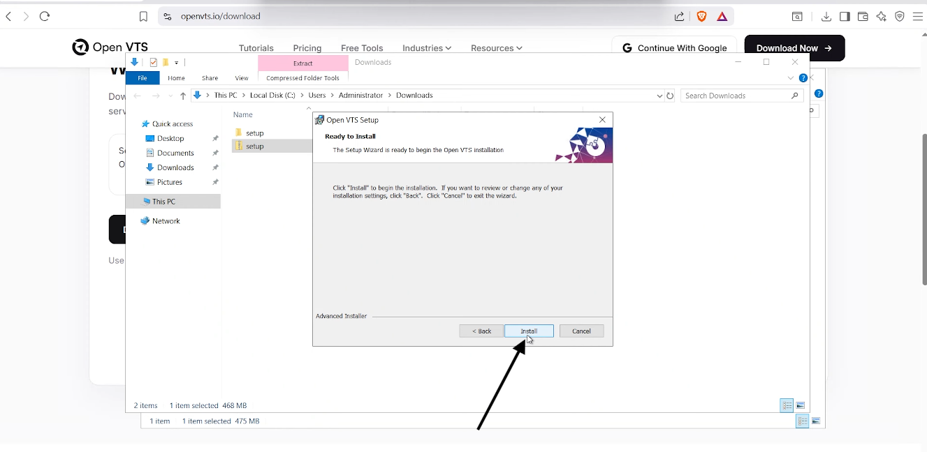This screenshot has height=452, width=927.
Task: Open the Free Tools link
Action: point(362,48)
